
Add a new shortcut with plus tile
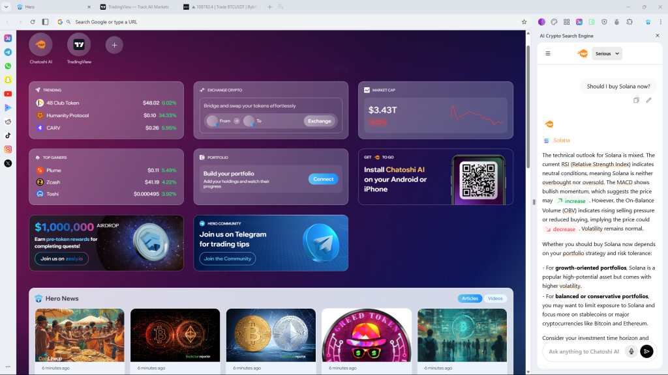114,45
